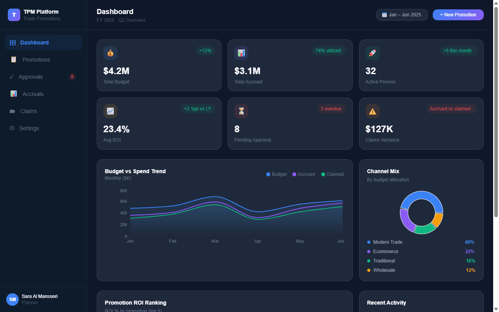Click the 32 Active Promos value
The image size is (499, 312).
pyautogui.click(x=371, y=71)
